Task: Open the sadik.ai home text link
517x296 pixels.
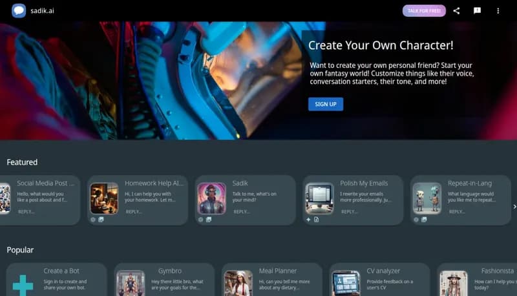Action: tap(42, 10)
